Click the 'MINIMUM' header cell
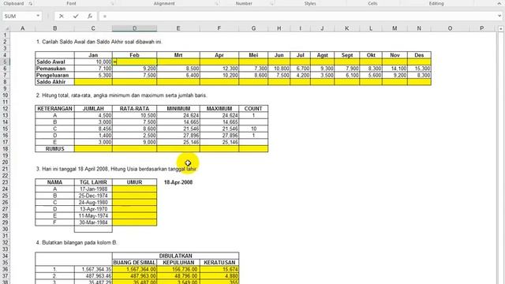This screenshot has width=505, height=284. coord(178,109)
